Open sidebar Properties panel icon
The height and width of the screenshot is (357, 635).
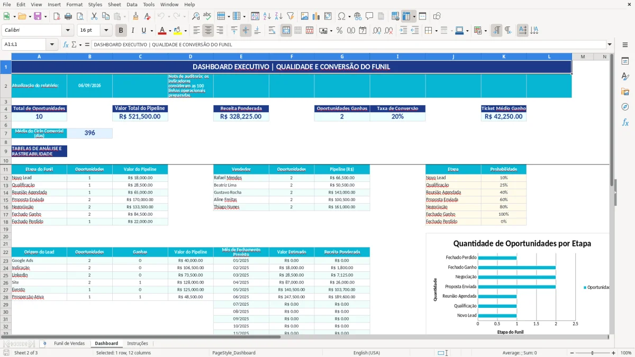click(625, 61)
